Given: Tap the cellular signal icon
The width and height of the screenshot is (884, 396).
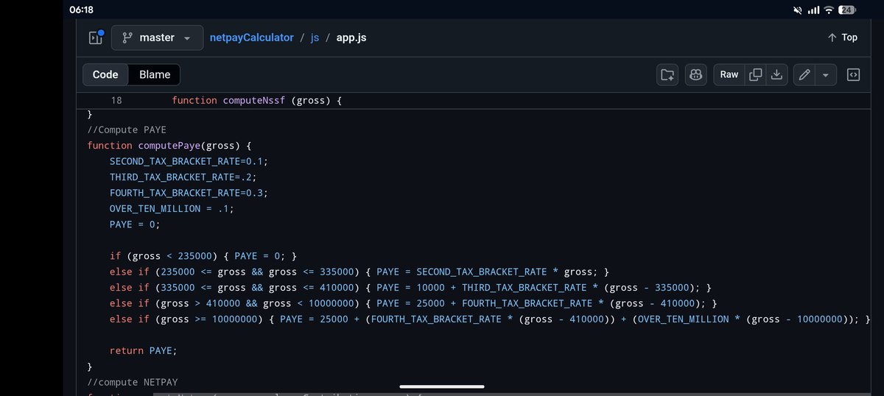Looking at the screenshot, I should [x=813, y=10].
